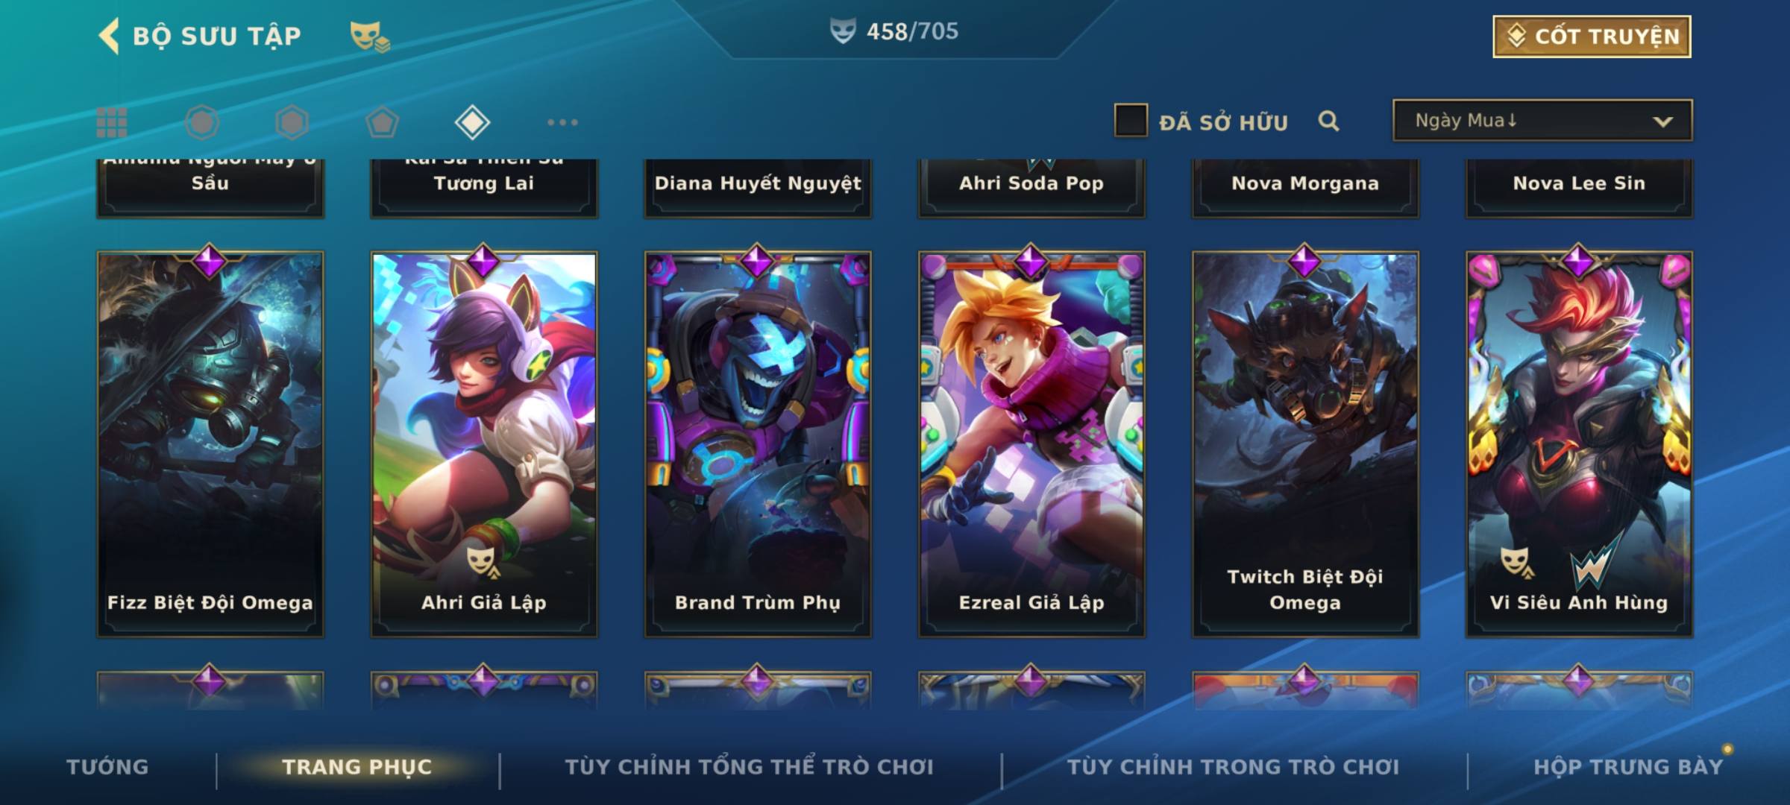Select Brand Trùm Phụ skin card

pyautogui.click(x=758, y=443)
